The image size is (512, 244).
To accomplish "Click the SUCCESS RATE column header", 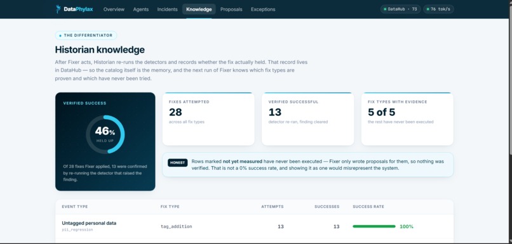I will tap(368, 207).
